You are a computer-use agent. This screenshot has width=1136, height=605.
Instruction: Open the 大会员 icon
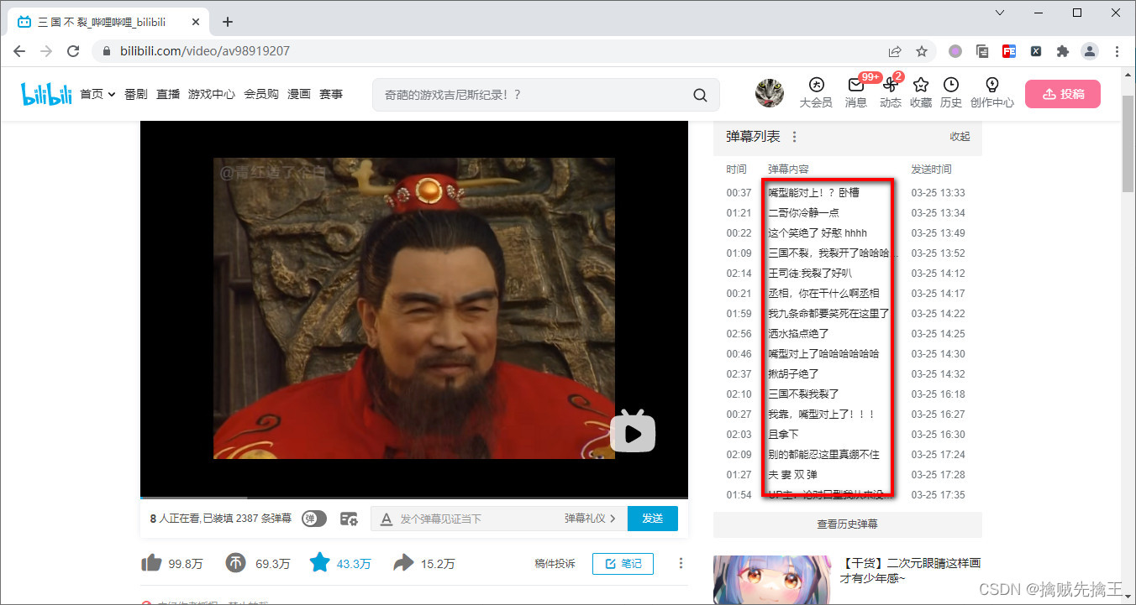815,85
